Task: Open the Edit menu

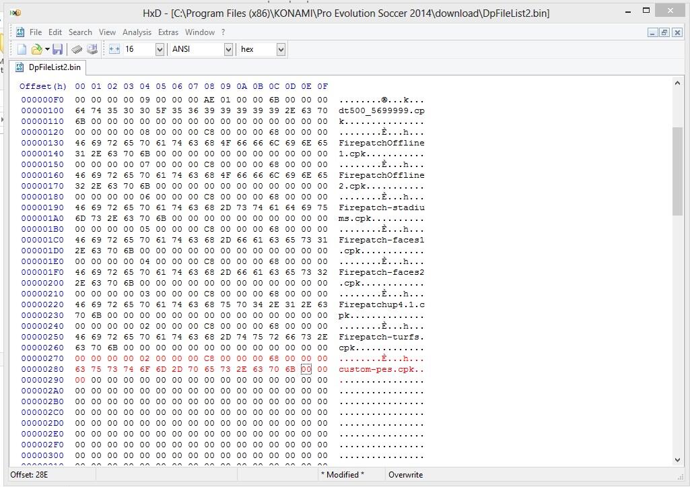Action: 55,32
